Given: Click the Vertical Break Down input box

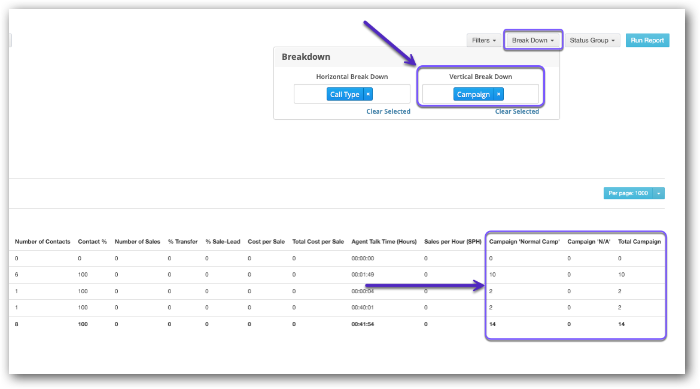Looking at the screenshot, I should tap(480, 94).
